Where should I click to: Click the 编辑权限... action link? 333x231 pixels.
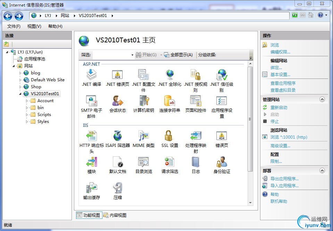tap(280, 52)
